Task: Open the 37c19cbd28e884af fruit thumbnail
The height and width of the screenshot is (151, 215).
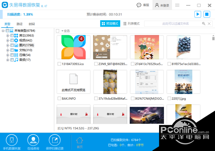Action: point(110,82)
